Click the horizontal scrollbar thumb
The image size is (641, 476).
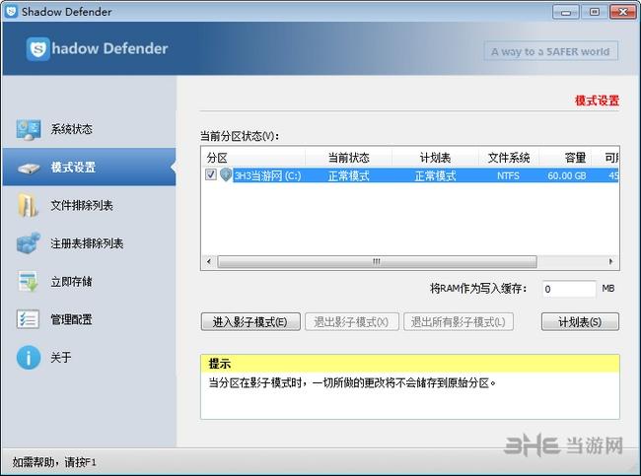coord(377,261)
